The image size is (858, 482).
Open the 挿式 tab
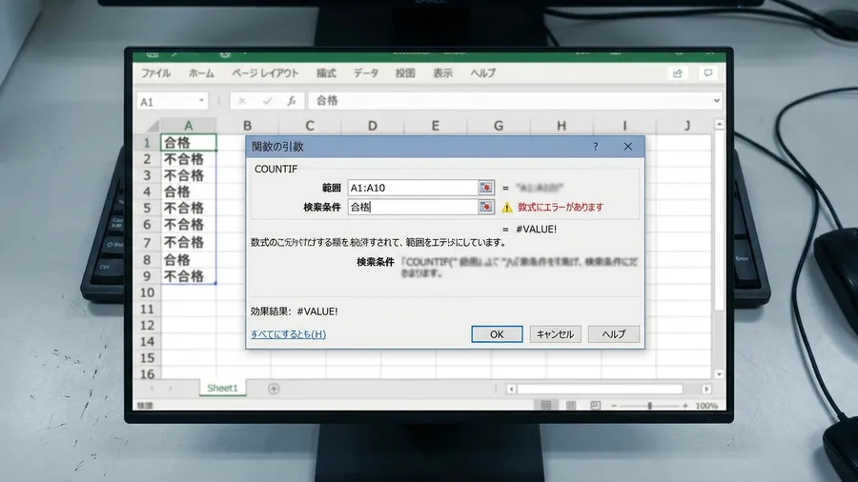326,73
